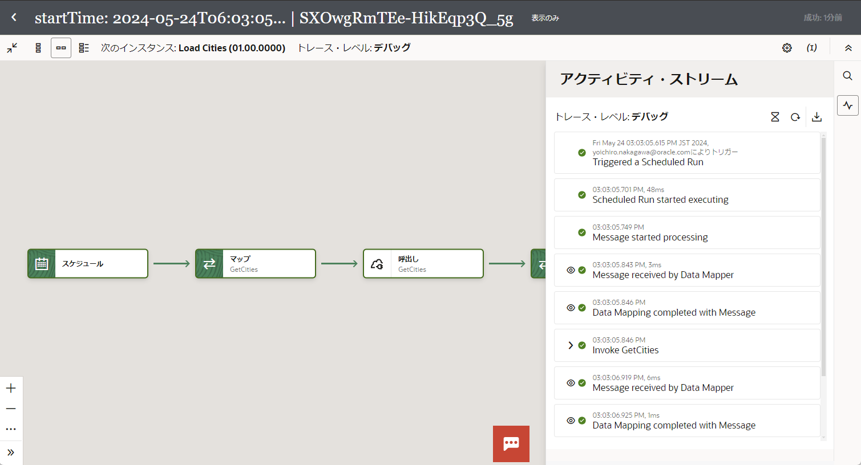Select the スケジュール node on canvas

[88, 264]
